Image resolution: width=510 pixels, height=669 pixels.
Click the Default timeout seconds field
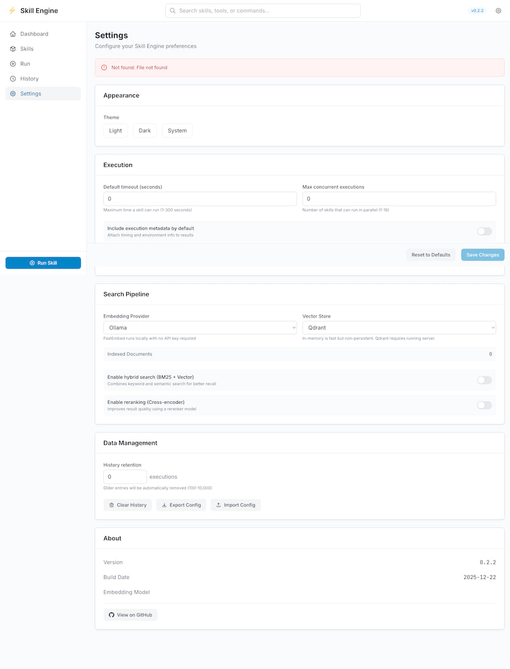coord(200,199)
